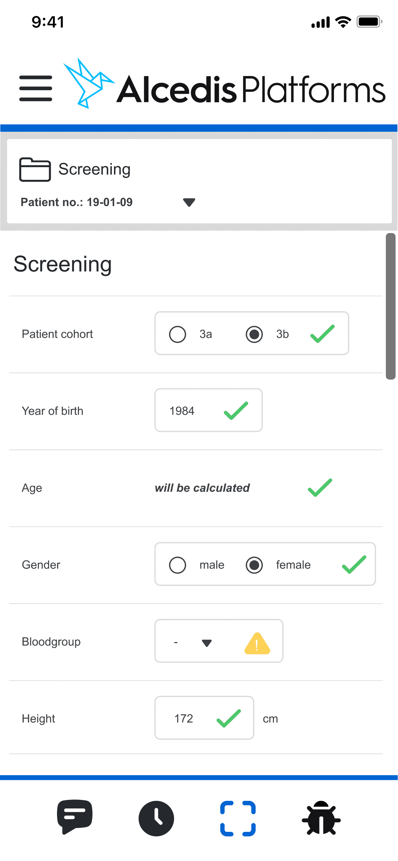Click the Alcedis Platforms hummingbird logo

(89, 84)
